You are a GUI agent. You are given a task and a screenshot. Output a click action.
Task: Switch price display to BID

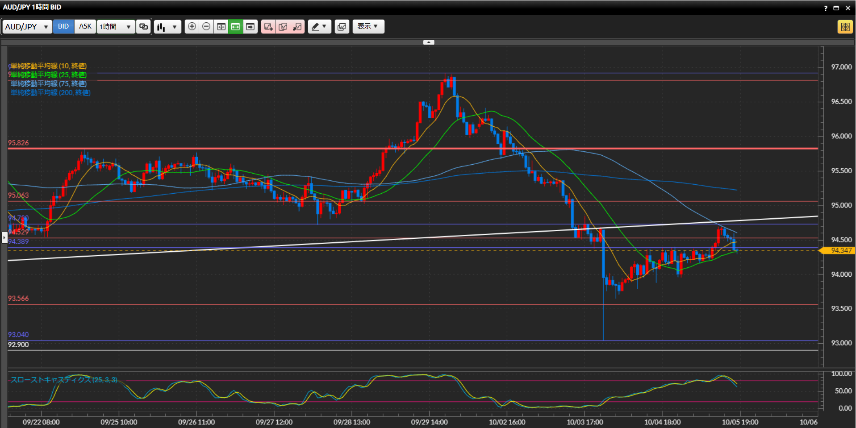click(x=63, y=27)
